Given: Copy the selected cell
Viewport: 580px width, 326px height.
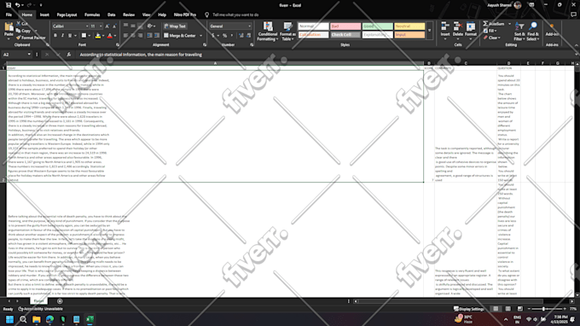Looking at the screenshot, I should (x=23, y=31).
